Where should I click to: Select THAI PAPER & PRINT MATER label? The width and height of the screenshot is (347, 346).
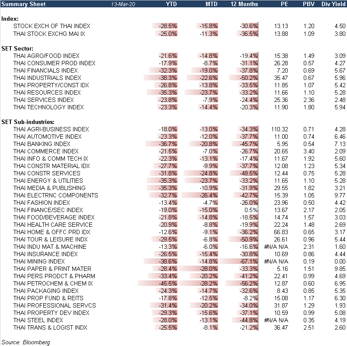[52, 269]
